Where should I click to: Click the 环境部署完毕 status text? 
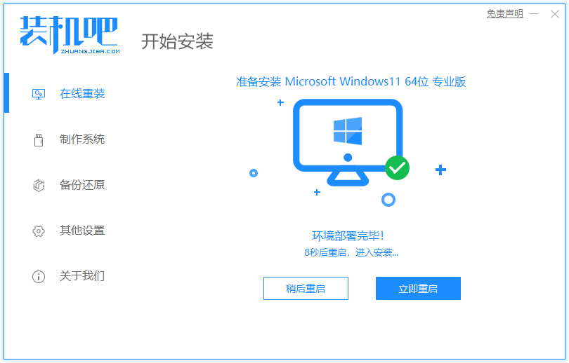348,236
